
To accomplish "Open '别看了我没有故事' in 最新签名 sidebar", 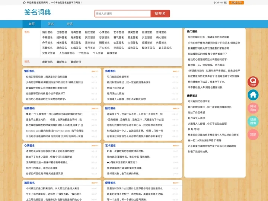I will 198,151.
